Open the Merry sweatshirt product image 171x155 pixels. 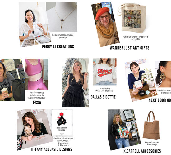(x=105, y=72)
